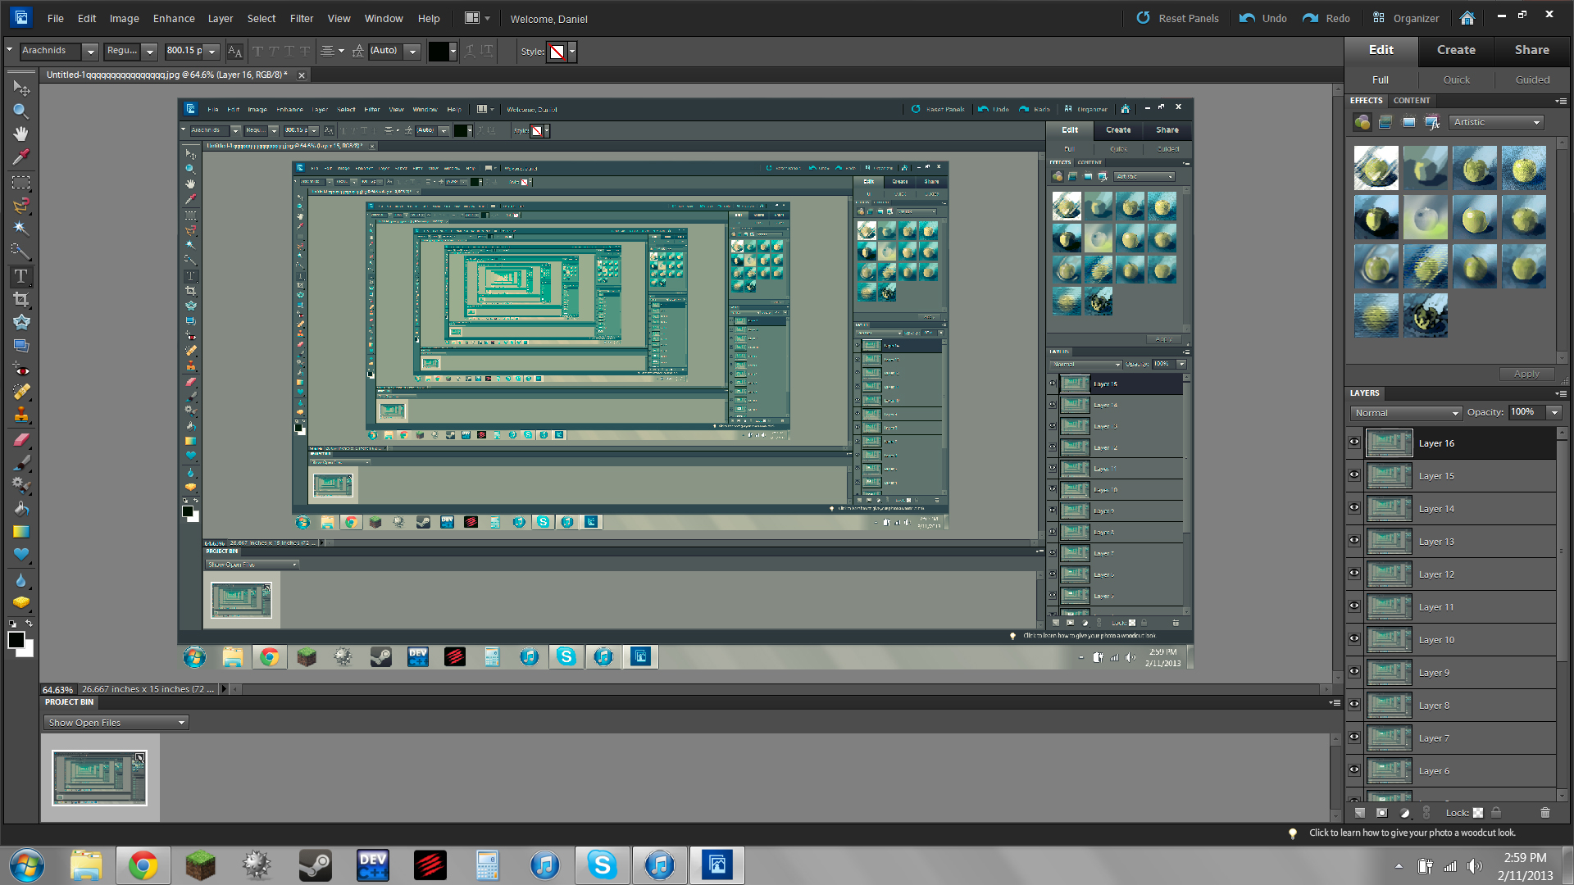Click the Home icon in top bar
The width and height of the screenshot is (1574, 885).
[1467, 18]
